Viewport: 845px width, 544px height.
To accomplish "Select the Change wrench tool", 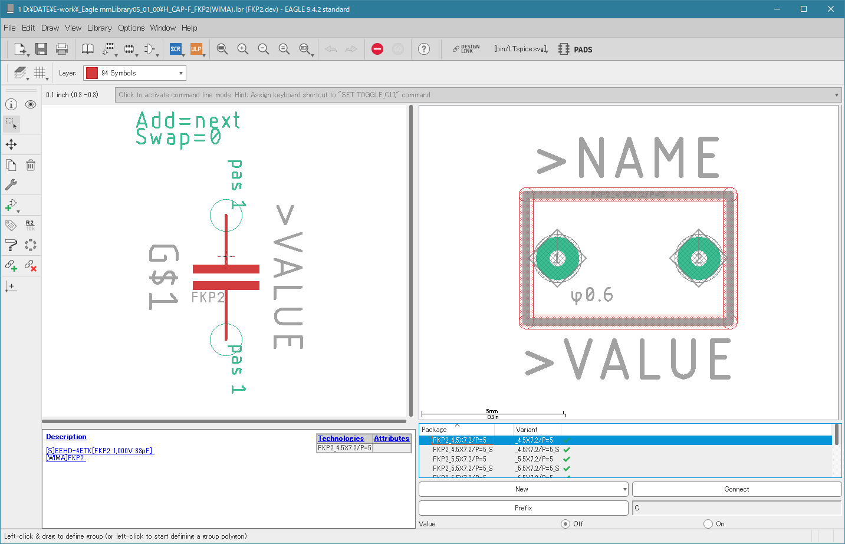I will click(x=11, y=184).
